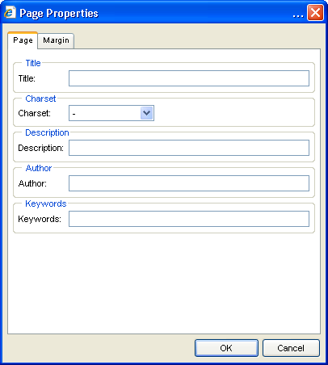Viewport: 328px width, 365px height.
Task: Click the black "Charset:" field label
Action: tap(34, 113)
